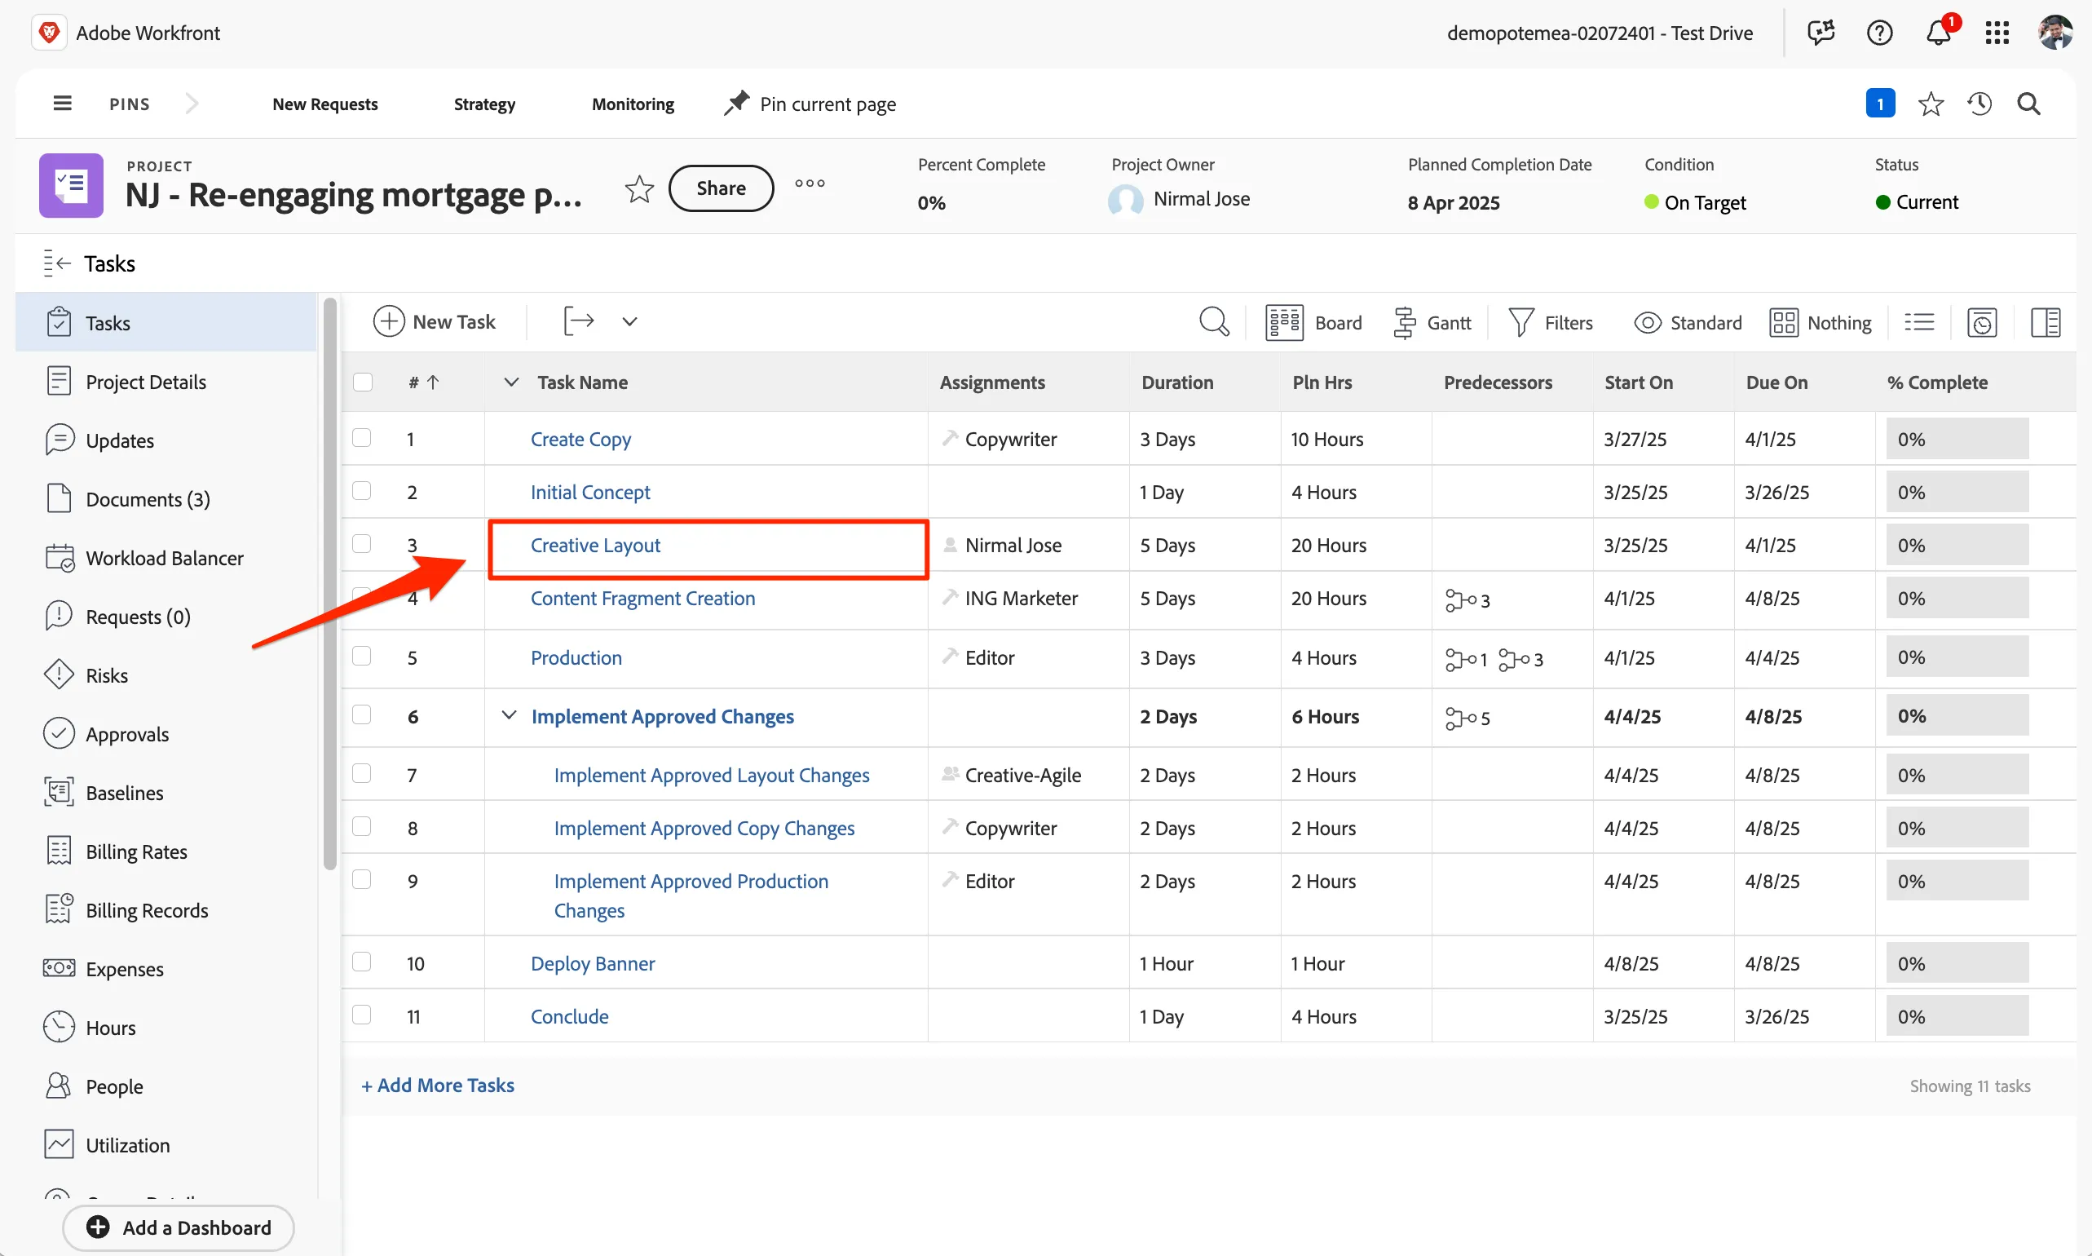Go to Workload Balancer section
The height and width of the screenshot is (1256, 2092).
pos(166,558)
